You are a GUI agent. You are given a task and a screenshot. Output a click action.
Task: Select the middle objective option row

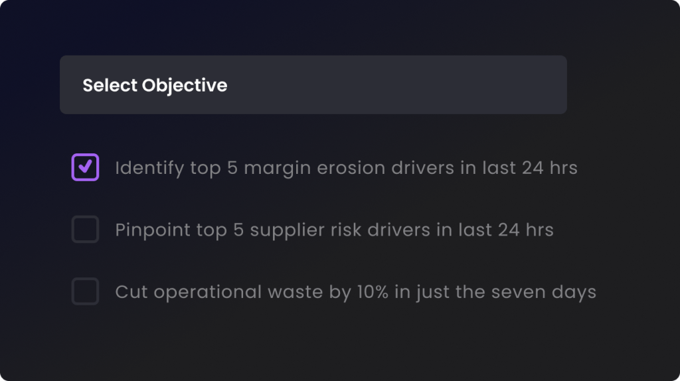tap(313, 229)
